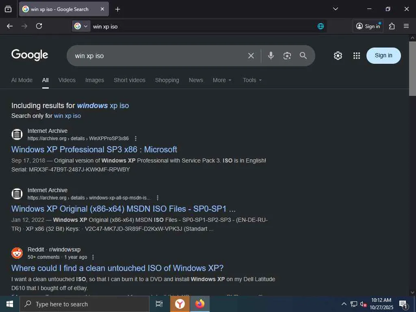The width and height of the screenshot is (416, 312).
Task: Submit search with the magnifying glass icon
Action: pyautogui.click(x=303, y=55)
